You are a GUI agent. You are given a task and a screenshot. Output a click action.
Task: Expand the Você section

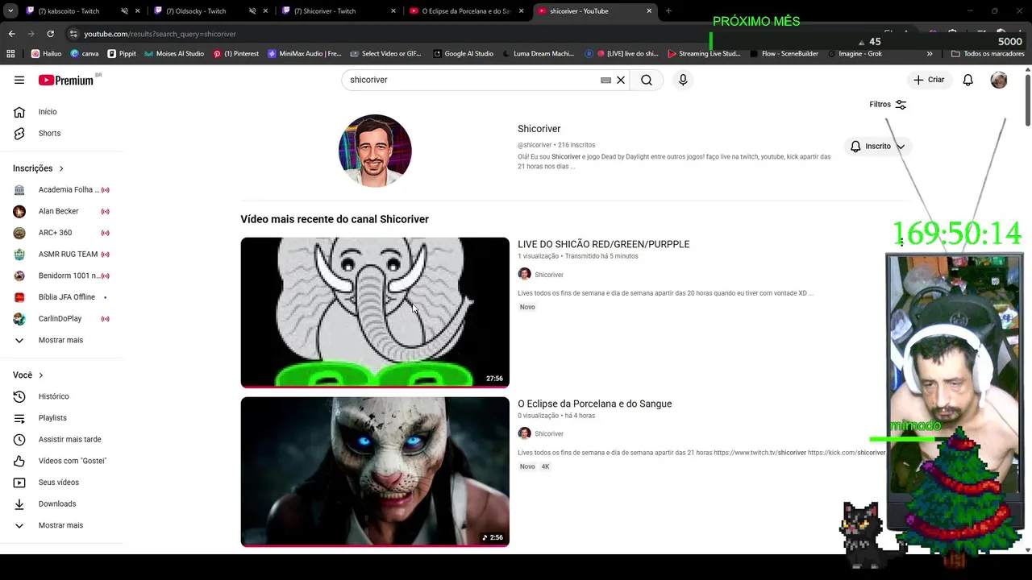pos(28,375)
